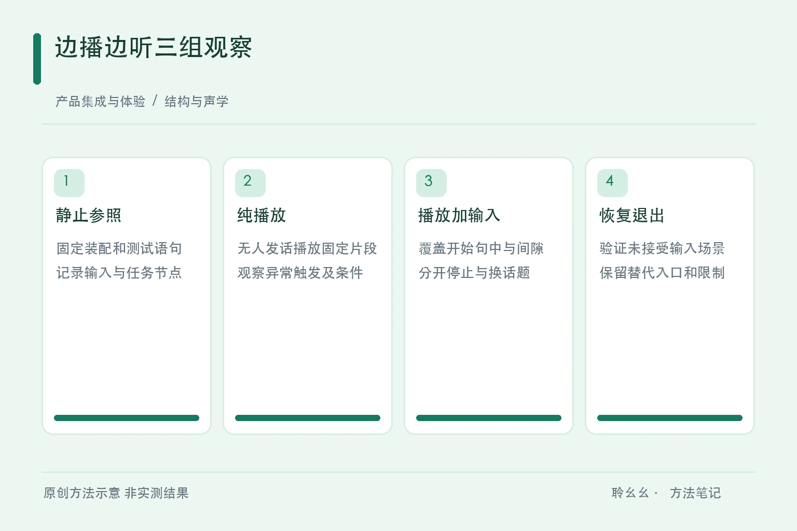
Task: Click the line 无人发话播放固定片段
Action: coord(307,248)
